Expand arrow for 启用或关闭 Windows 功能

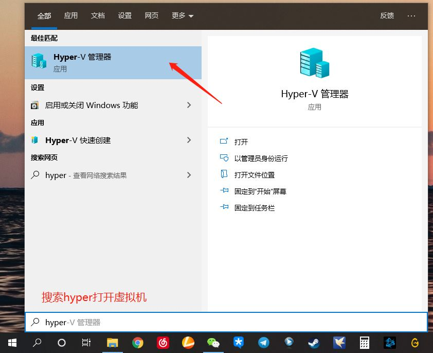(x=189, y=105)
